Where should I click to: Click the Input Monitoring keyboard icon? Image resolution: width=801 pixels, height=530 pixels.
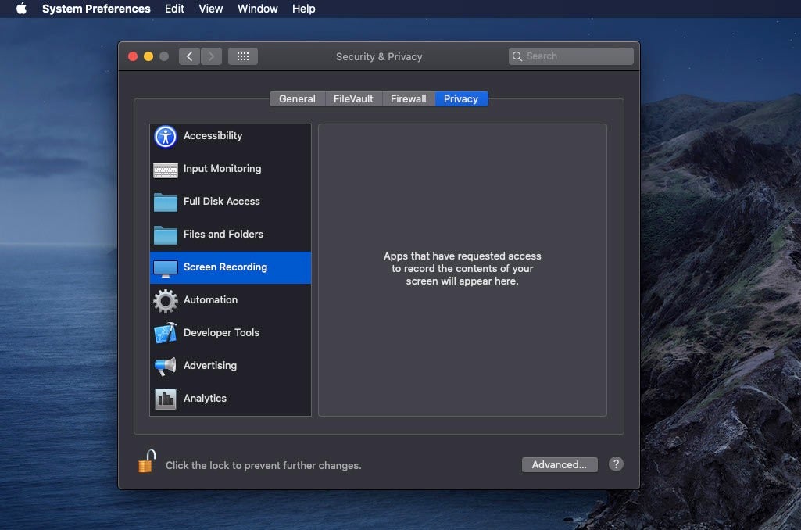(x=165, y=169)
